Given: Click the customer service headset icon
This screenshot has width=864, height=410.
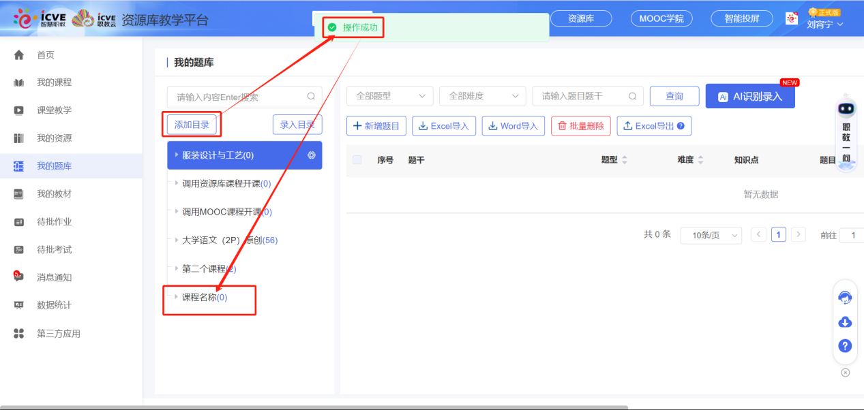Looking at the screenshot, I should point(845,298).
